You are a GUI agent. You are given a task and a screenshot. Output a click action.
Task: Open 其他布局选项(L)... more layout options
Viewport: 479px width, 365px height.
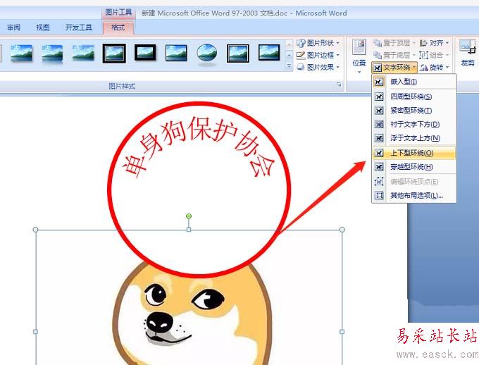point(414,195)
